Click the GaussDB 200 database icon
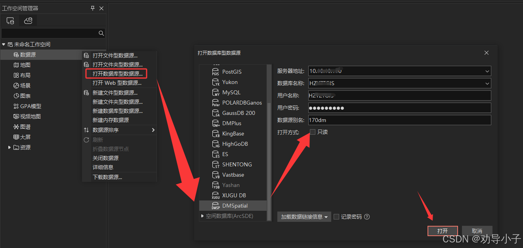The height and width of the screenshot is (248, 523). [216, 113]
